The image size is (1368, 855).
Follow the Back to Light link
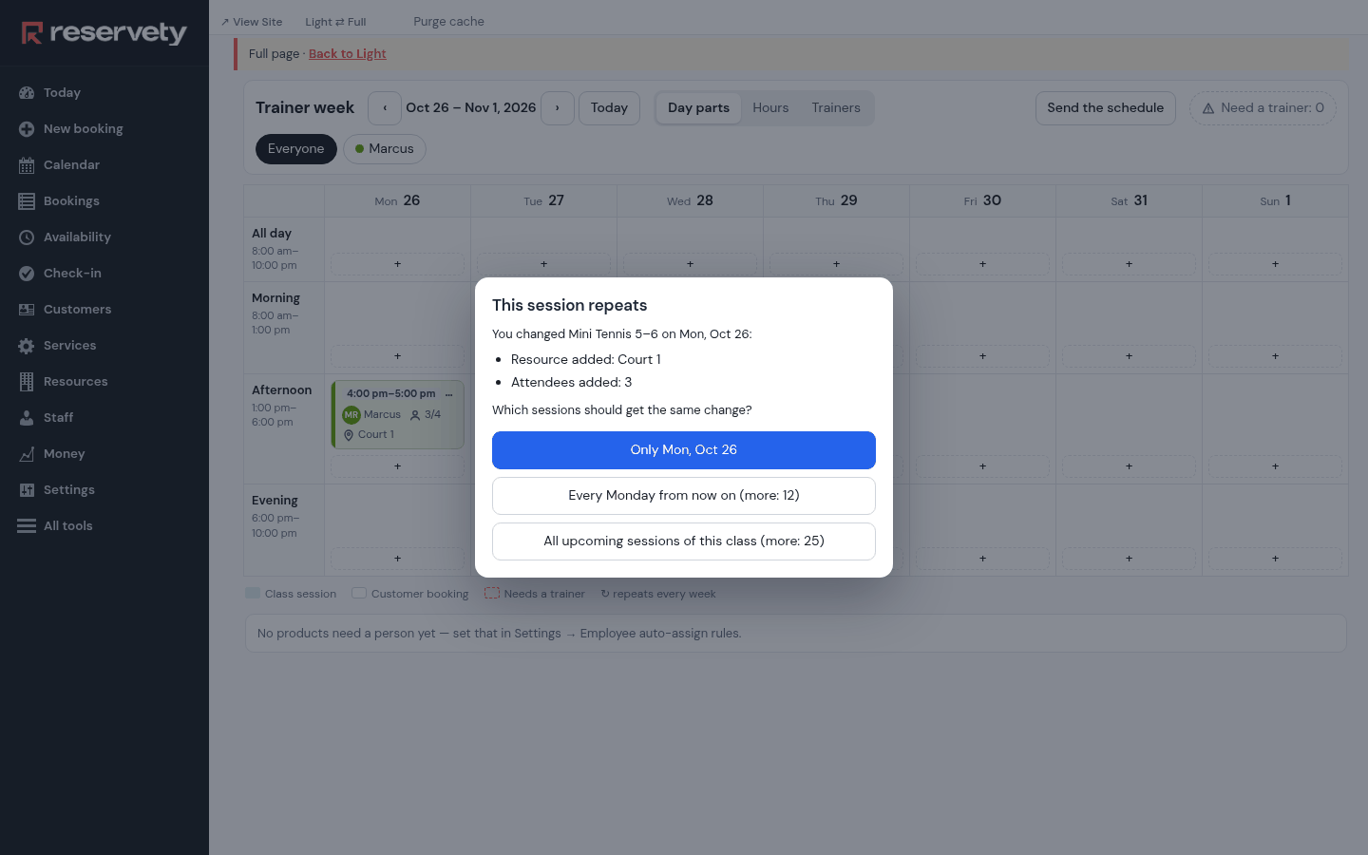347,54
